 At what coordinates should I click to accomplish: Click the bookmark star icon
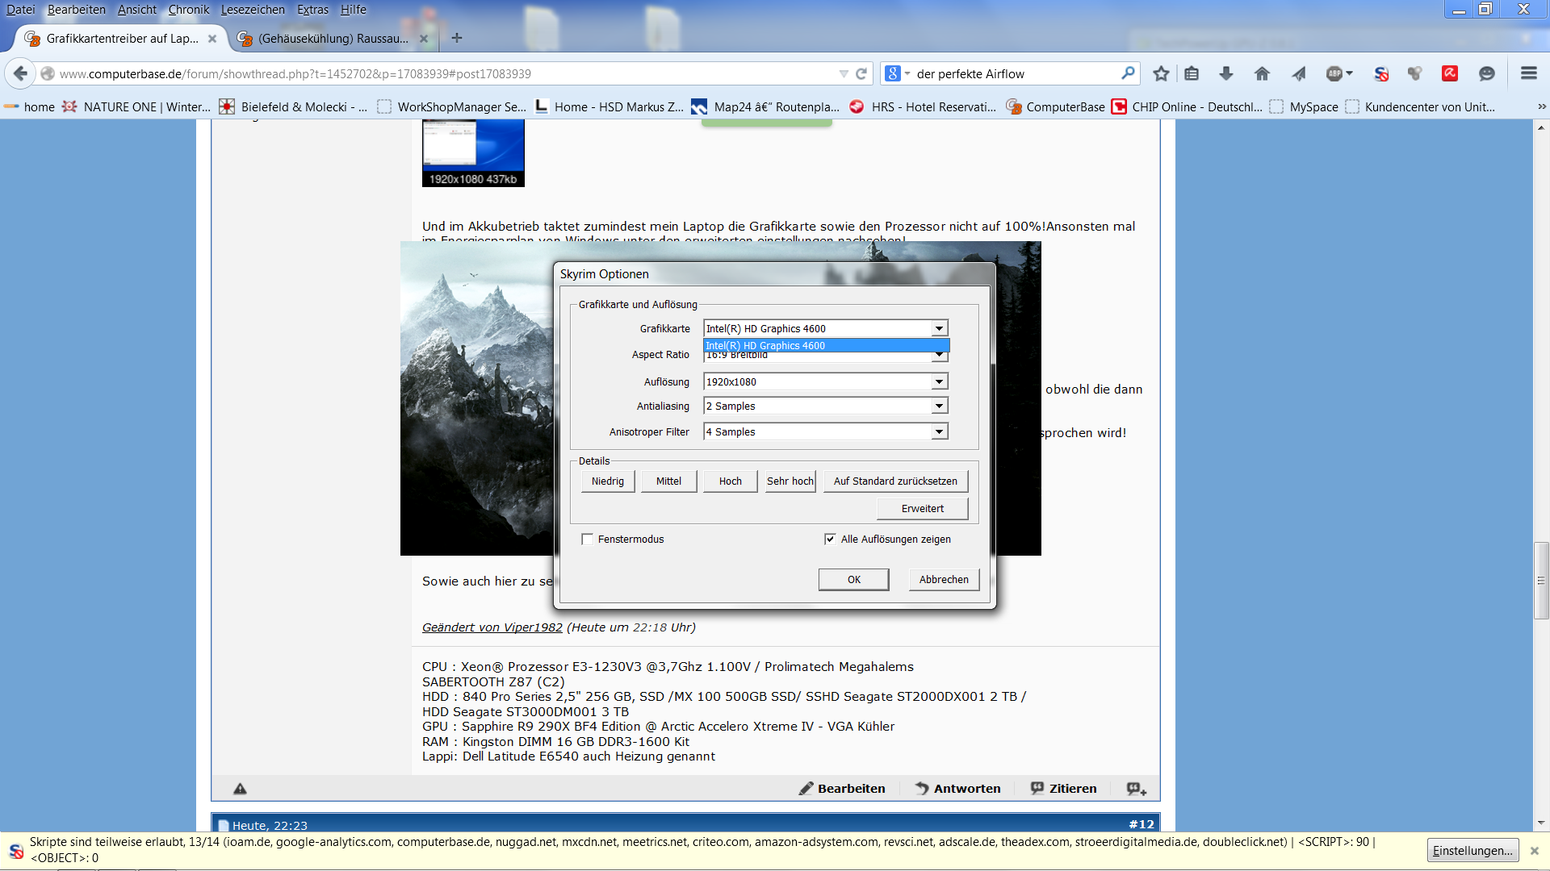click(1161, 73)
